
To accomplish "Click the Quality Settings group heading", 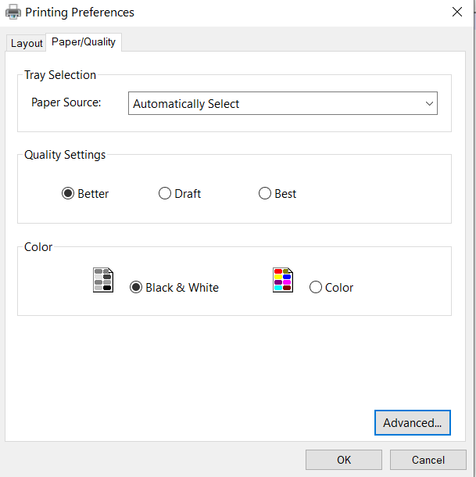I will (x=65, y=155).
